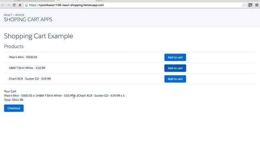The width and height of the screenshot is (260, 146).
Task: Select the Shopping Cart Example heading
Action: click(x=39, y=36)
